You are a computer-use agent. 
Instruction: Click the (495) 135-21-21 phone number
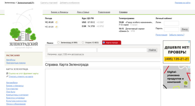coord(177,59)
